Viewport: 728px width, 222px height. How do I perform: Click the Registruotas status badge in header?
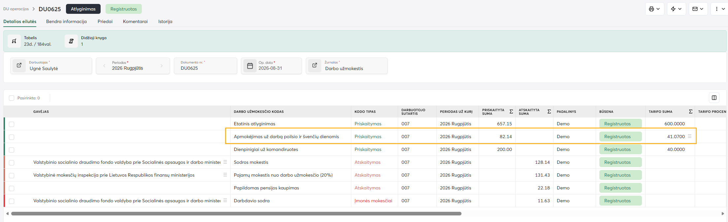point(124,9)
